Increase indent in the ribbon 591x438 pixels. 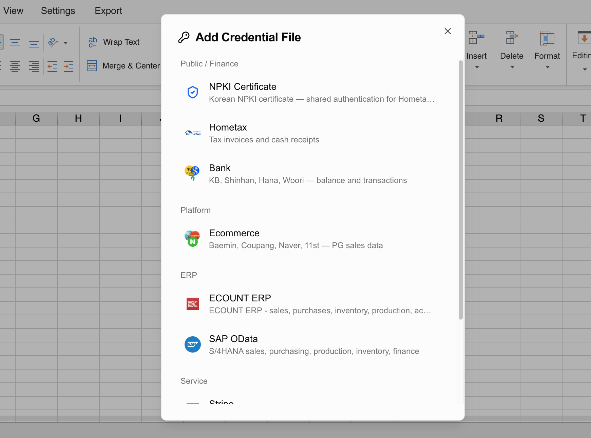69,66
